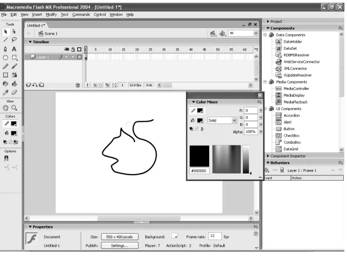Collapse the Media Components tree node
Image resolution: width=347 pixels, height=256 pixels.
[265, 82]
